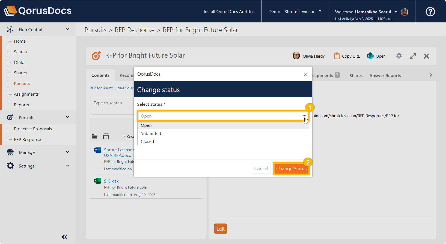Expand the pursuit panel to full screen

point(413,56)
